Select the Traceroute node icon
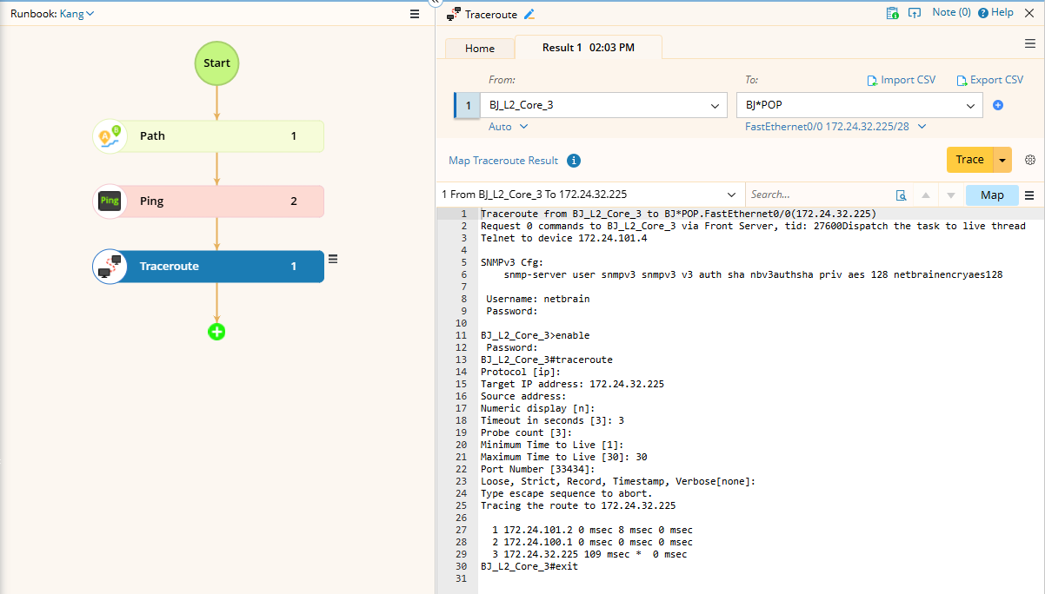The height and width of the screenshot is (594, 1045). coord(110,267)
